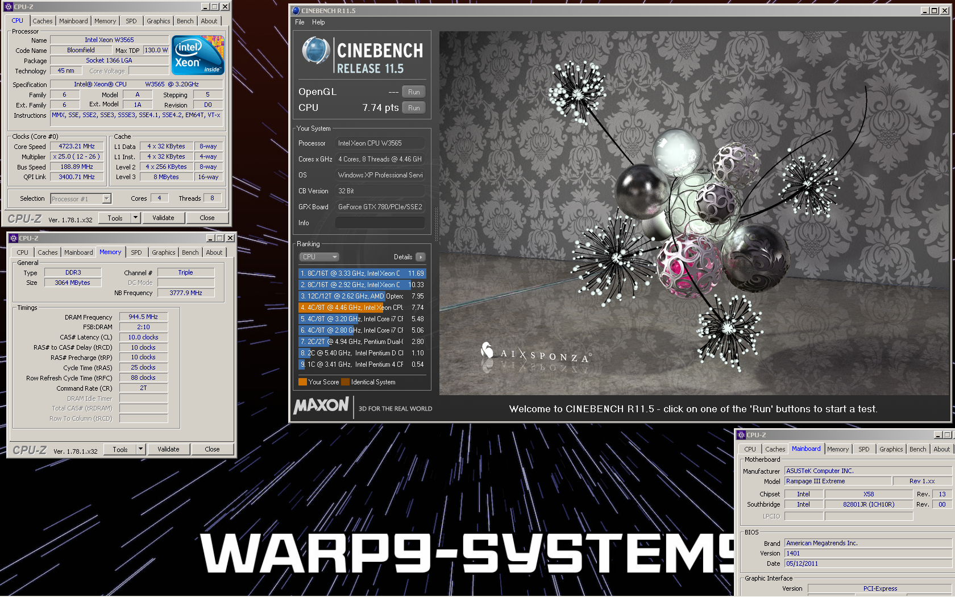The width and height of the screenshot is (955, 597).
Task: Open About tab in top CPU-Z window
Action: point(209,21)
